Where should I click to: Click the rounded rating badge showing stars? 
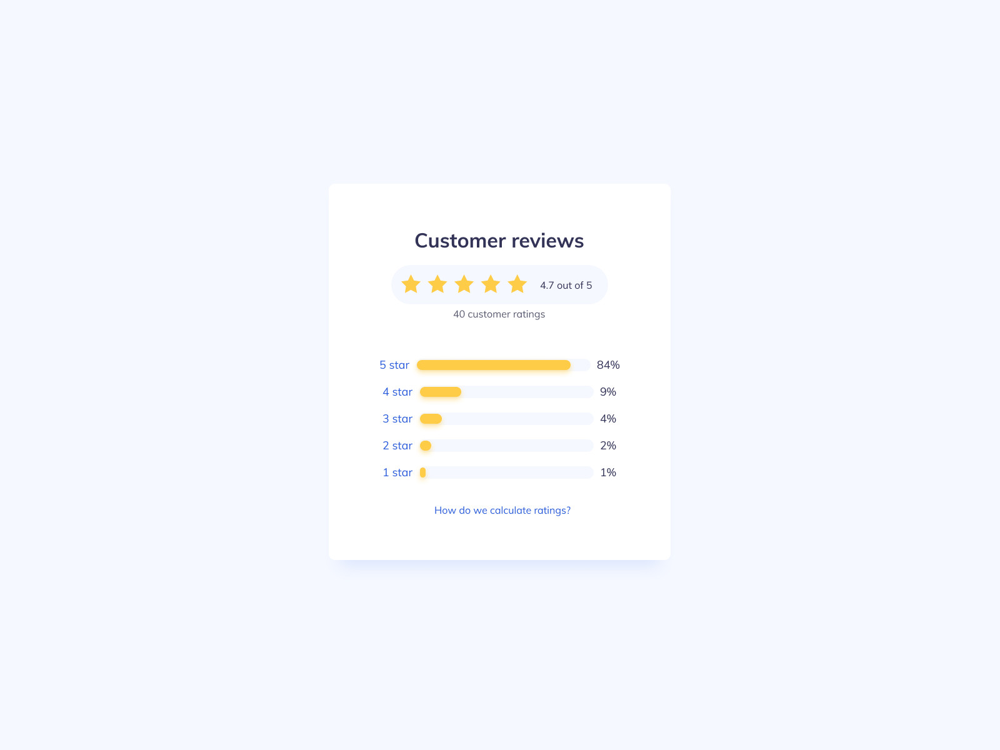499,284
